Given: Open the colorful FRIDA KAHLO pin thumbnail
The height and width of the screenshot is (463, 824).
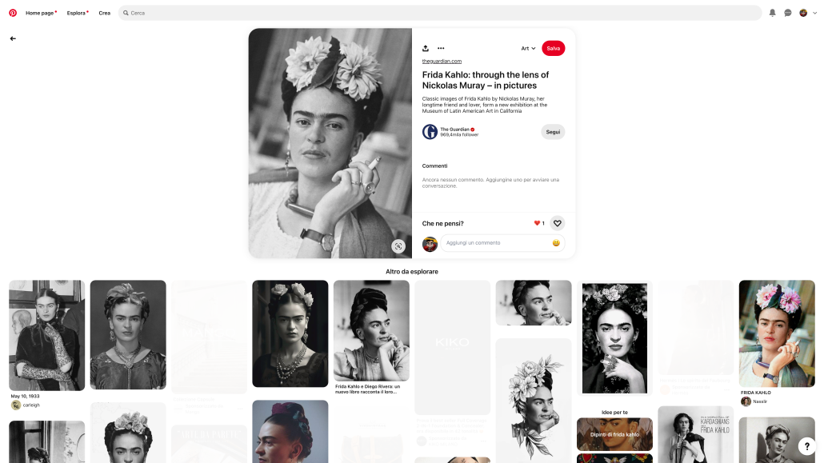Looking at the screenshot, I should point(777,333).
